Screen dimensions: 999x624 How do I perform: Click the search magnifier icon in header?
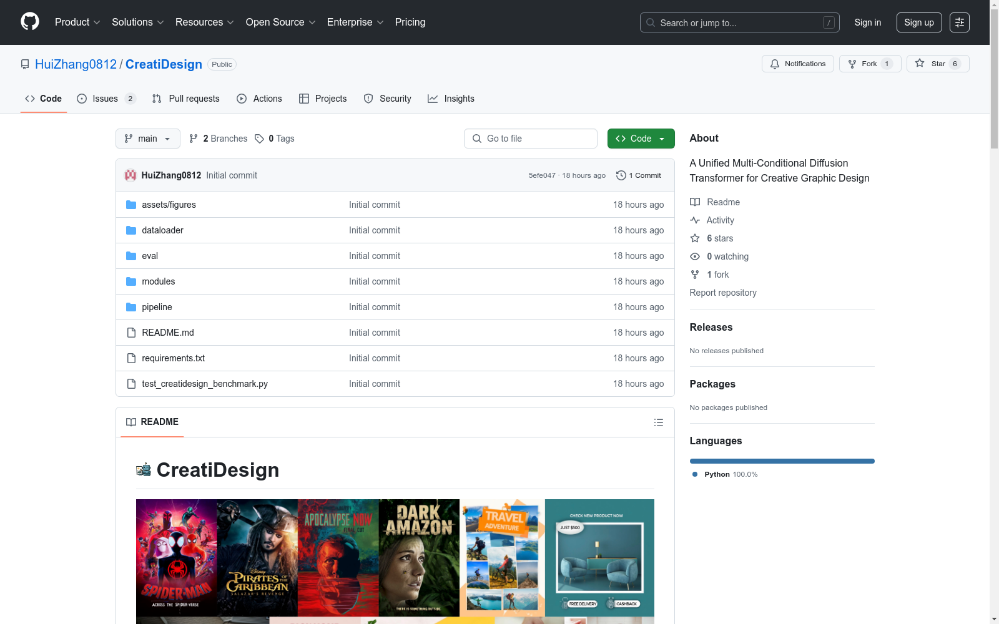click(651, 22)
